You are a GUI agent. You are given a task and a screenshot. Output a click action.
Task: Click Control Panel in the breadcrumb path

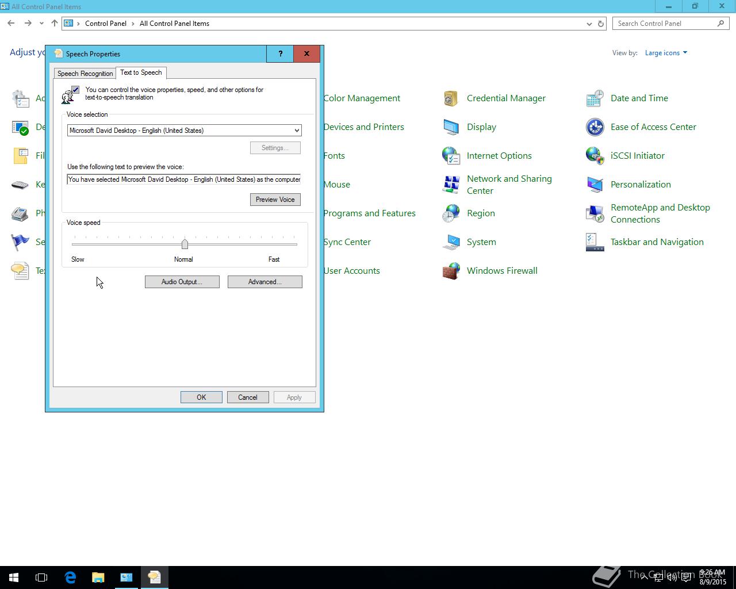(106, 24)
